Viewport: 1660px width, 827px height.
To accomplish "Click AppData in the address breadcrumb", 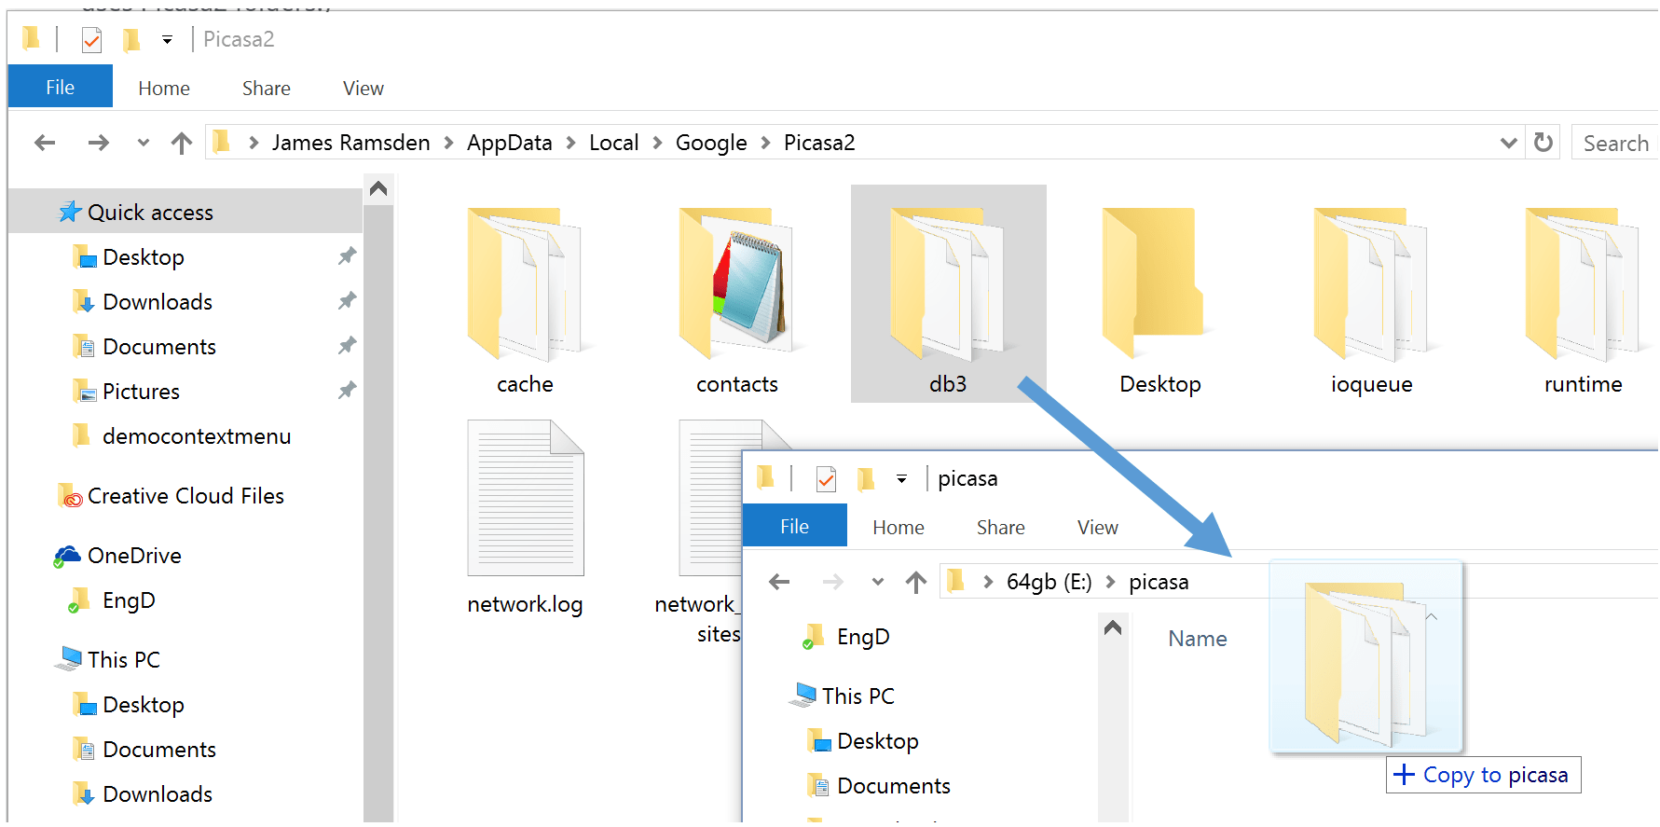I will (x=509, y=143).
